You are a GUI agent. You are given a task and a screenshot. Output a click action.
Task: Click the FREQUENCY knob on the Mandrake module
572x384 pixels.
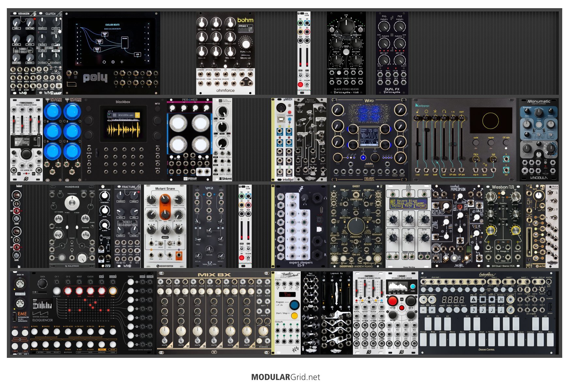click(x=71, y=203)
